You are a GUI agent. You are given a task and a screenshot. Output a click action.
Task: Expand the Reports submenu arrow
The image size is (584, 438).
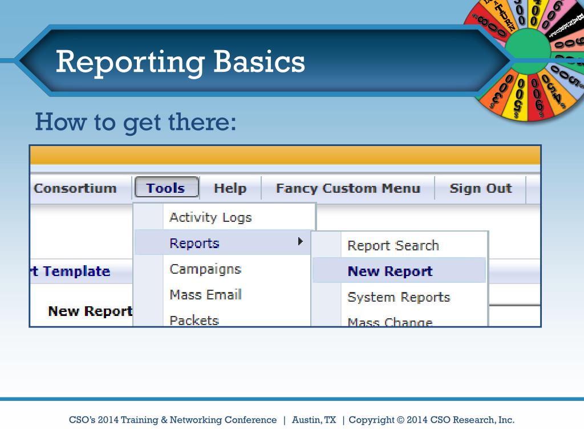coord(300,242)
